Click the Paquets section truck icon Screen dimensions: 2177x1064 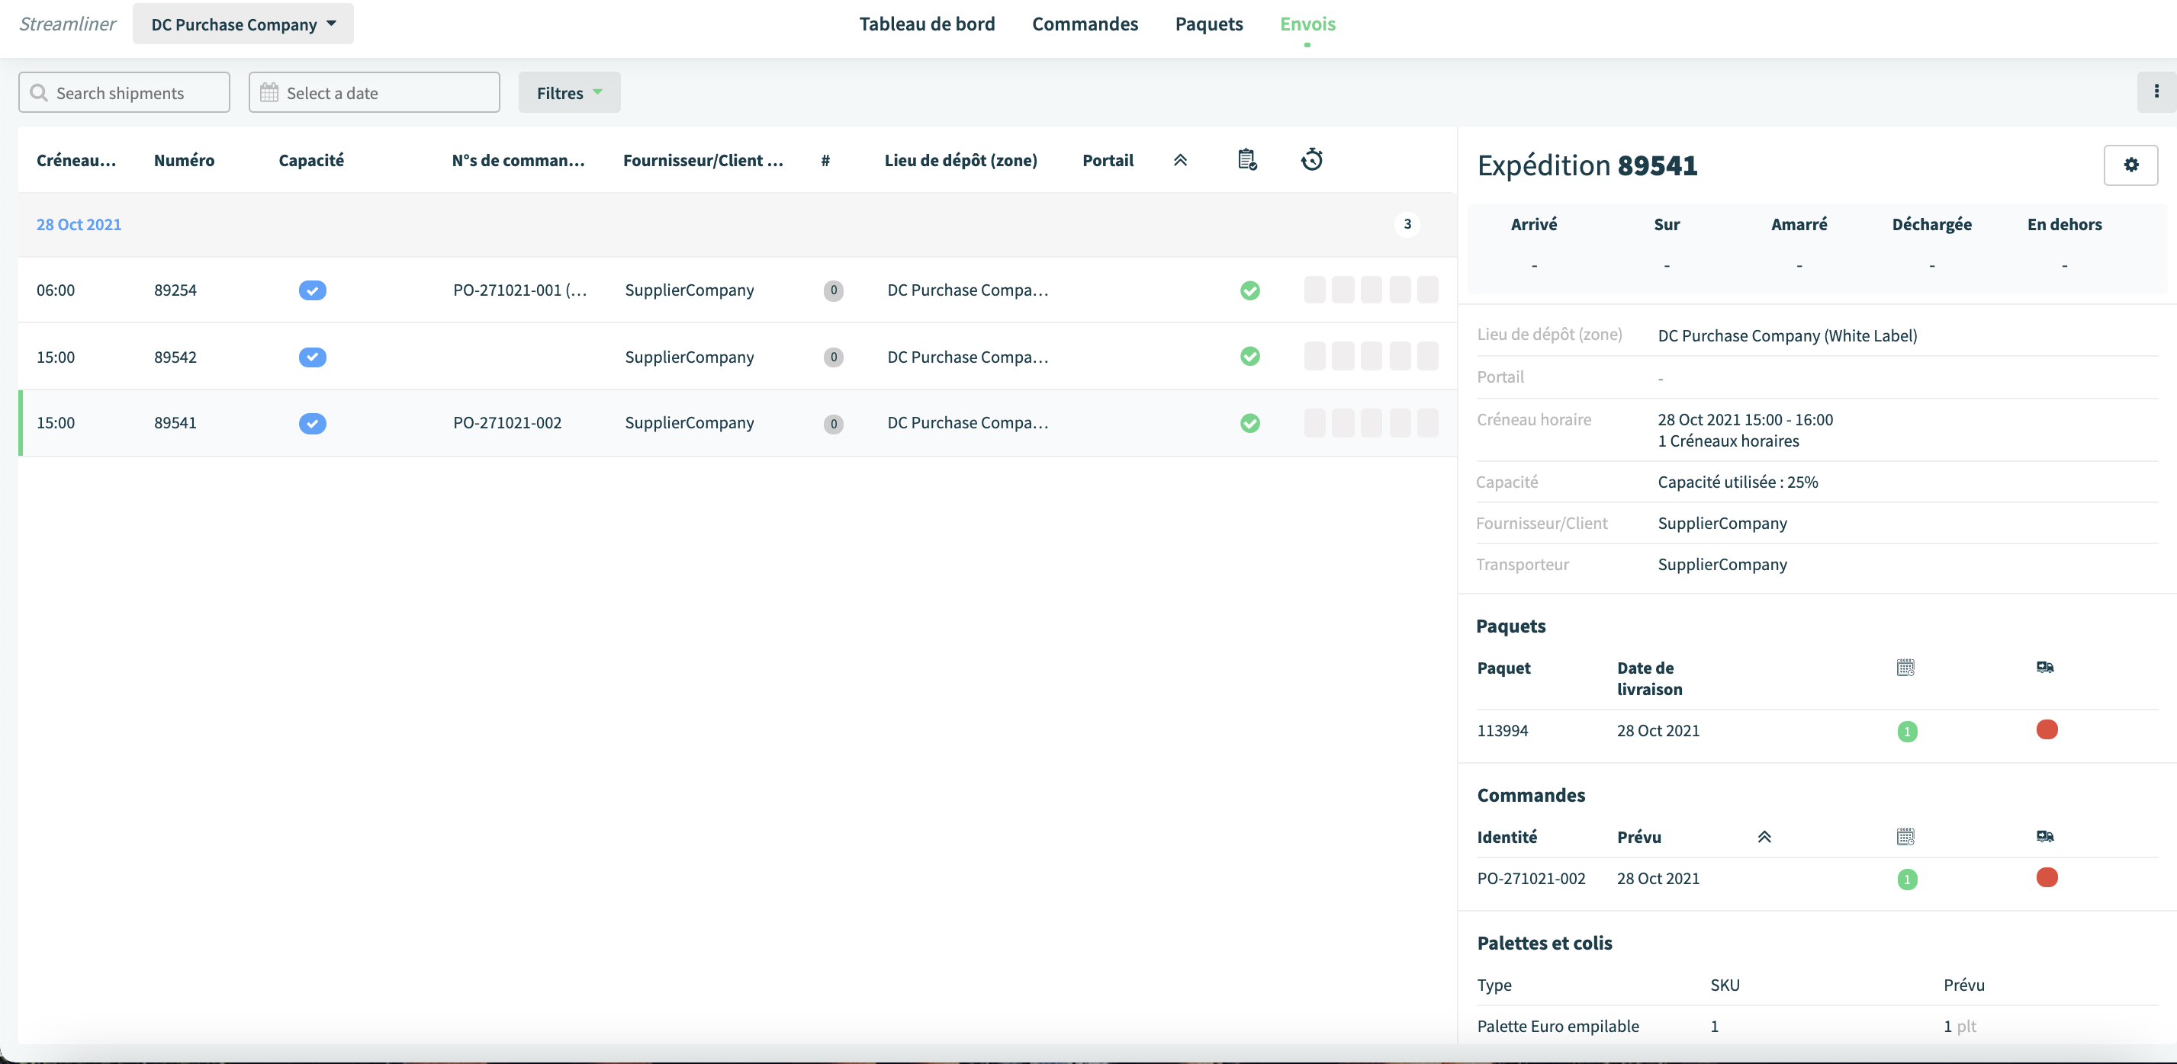2045,667
